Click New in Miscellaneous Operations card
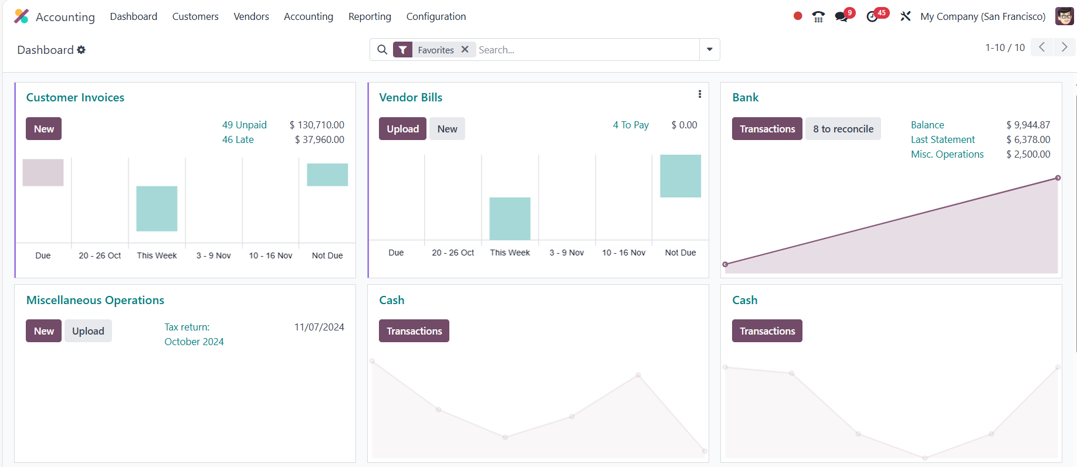 click(43, 331)
